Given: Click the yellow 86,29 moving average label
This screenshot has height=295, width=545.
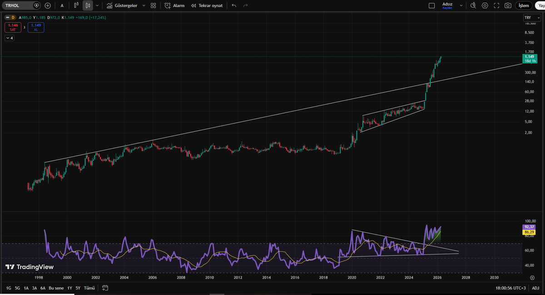Looking at the screenshot, I should tap(528, 231).
